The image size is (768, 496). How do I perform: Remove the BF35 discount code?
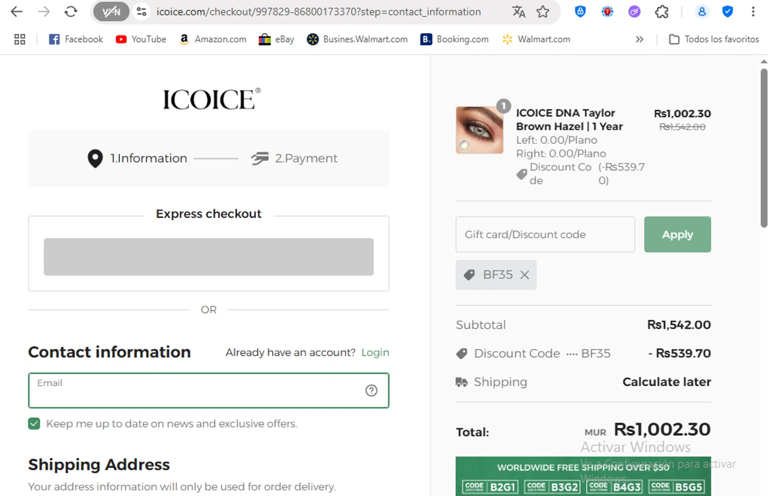pyautogui.click(x=524, y=275)
